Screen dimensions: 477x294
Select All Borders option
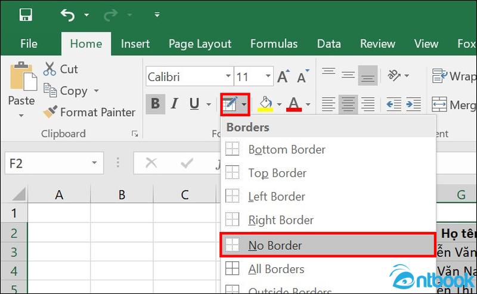point(329,269)
